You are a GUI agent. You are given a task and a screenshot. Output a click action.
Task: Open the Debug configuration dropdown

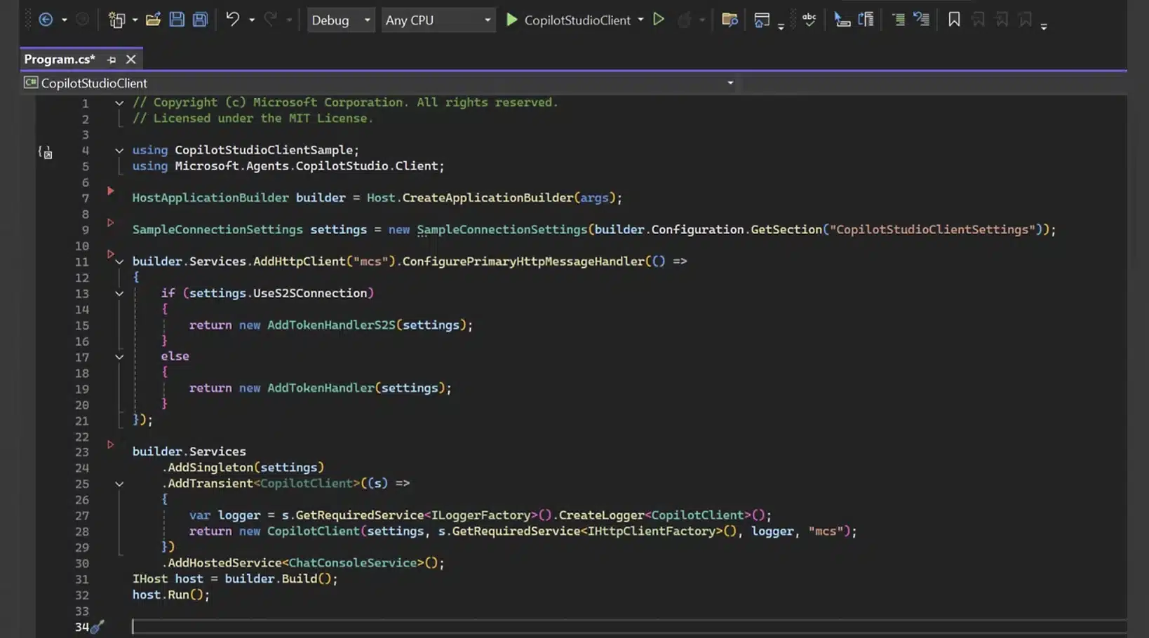(x=340, y=20)
